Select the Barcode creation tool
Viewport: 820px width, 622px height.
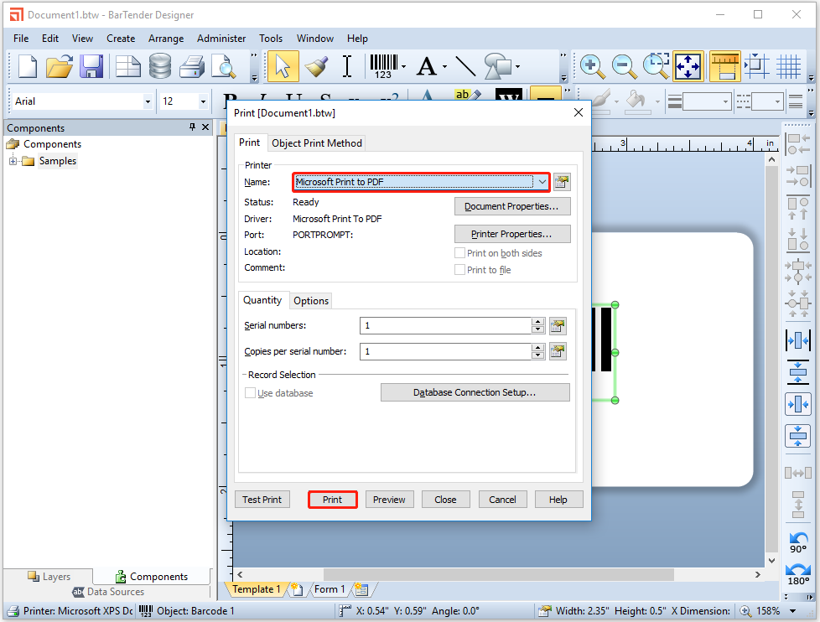(x=384, y=66)
